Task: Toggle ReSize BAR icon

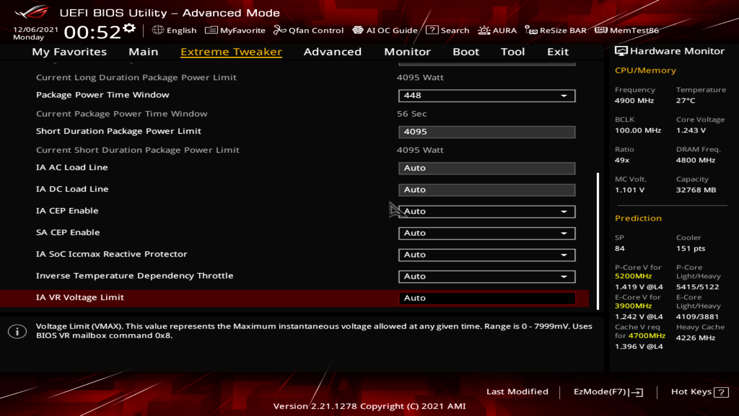Action: [531, 30]
